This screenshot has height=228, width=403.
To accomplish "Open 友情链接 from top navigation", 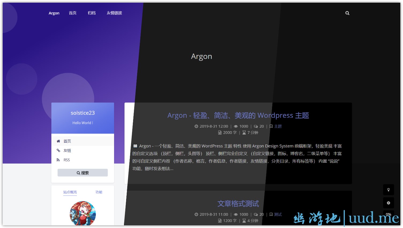I will 114,13.
